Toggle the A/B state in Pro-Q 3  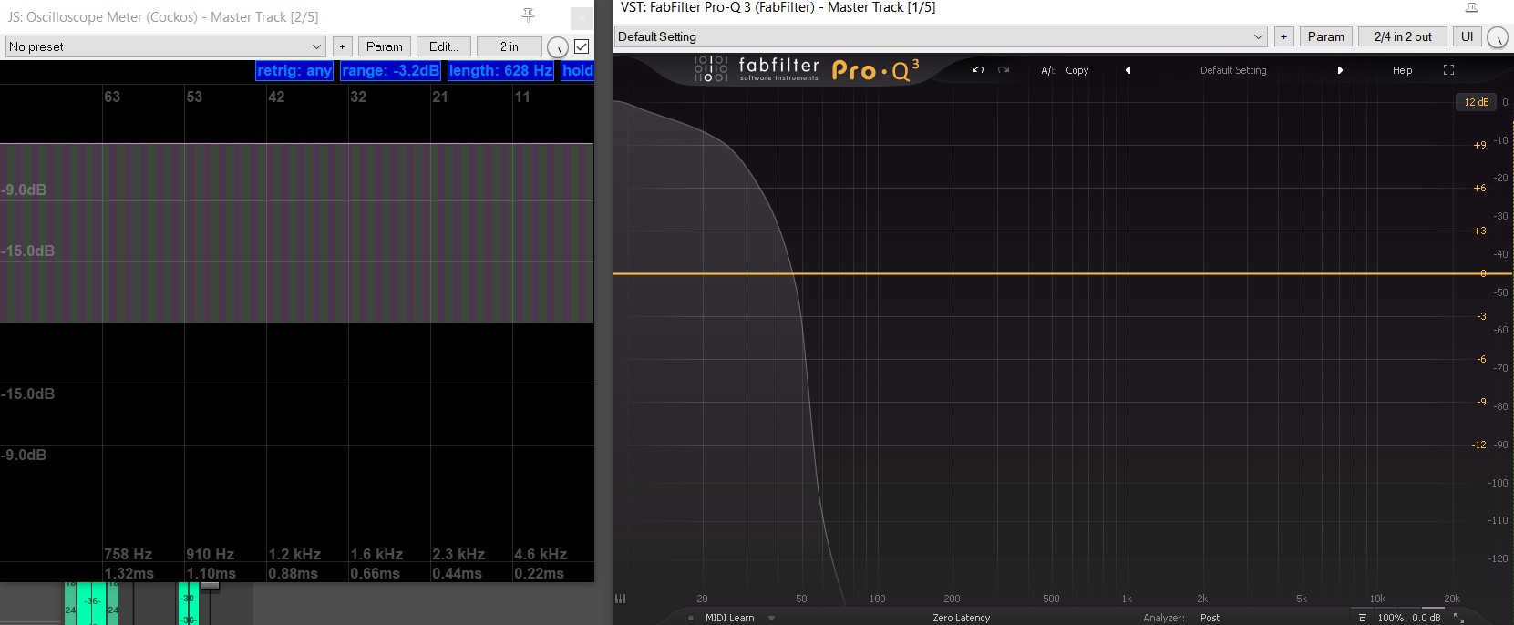[1048, 70]
